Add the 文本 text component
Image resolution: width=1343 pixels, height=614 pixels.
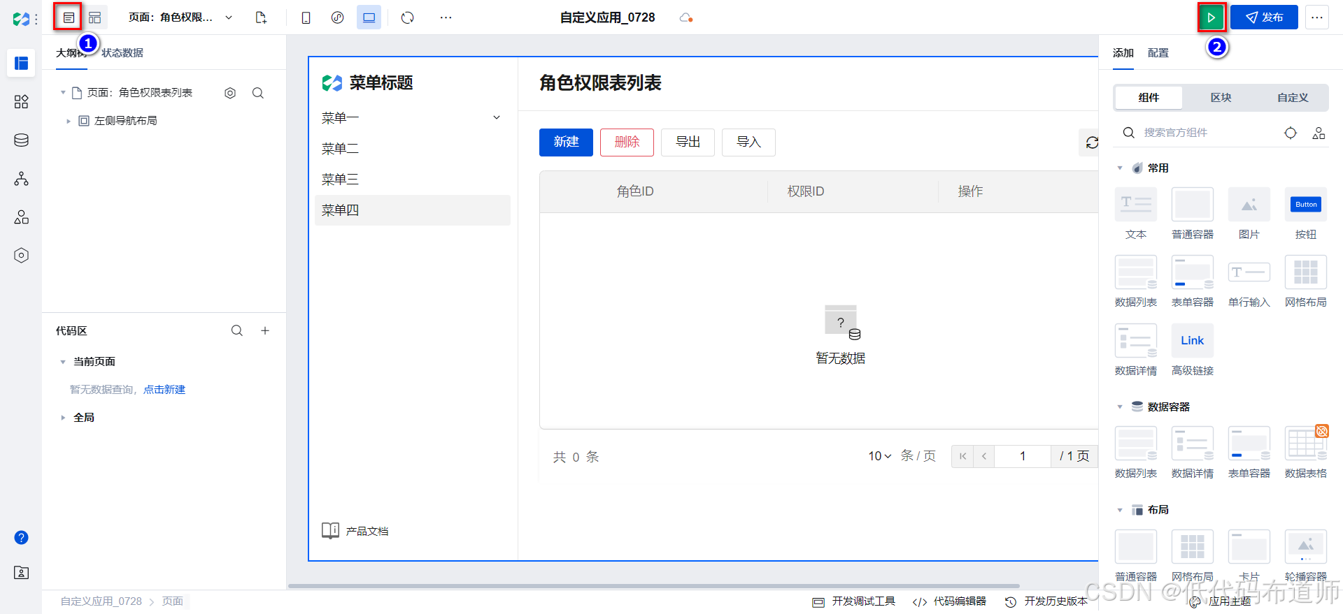coord(1136,214)
